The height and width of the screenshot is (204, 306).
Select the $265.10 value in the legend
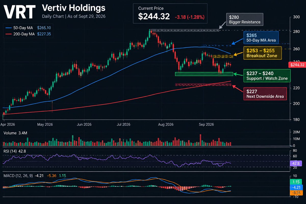tap(44, 28)
